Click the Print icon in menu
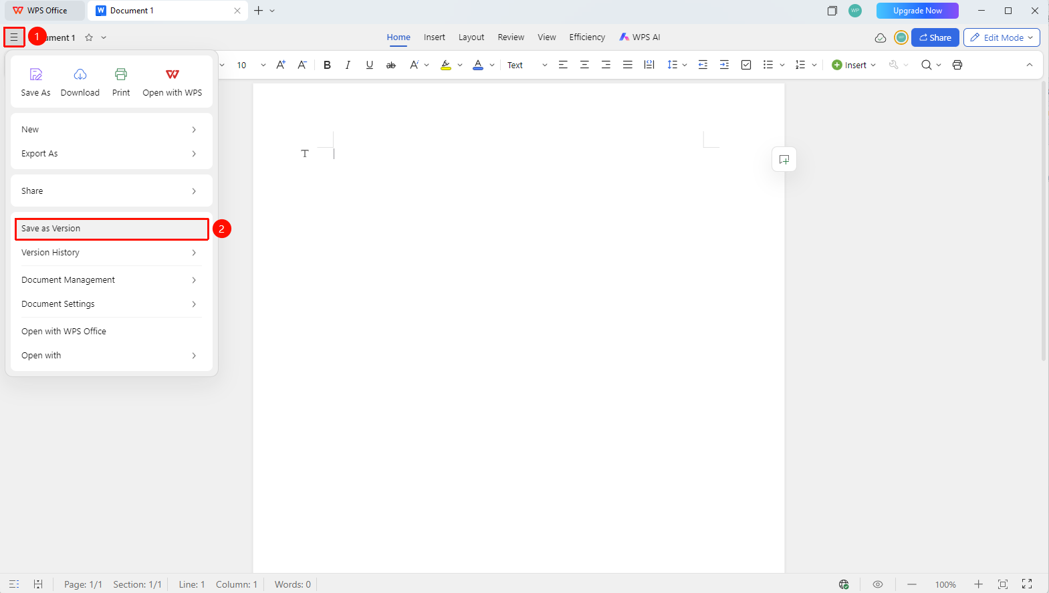This screenshot has width=1049, height=593. pos(121,74)
